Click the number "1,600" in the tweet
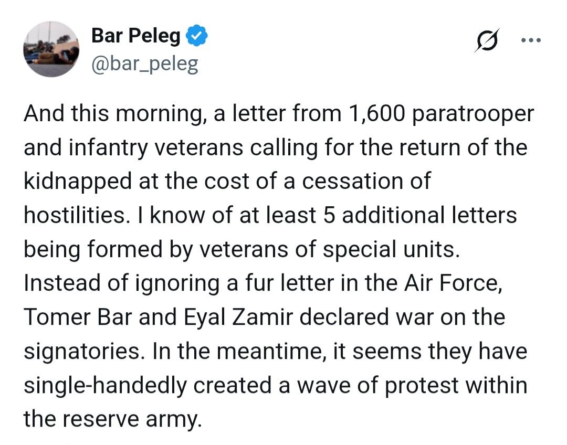 [x=373, y=114]
